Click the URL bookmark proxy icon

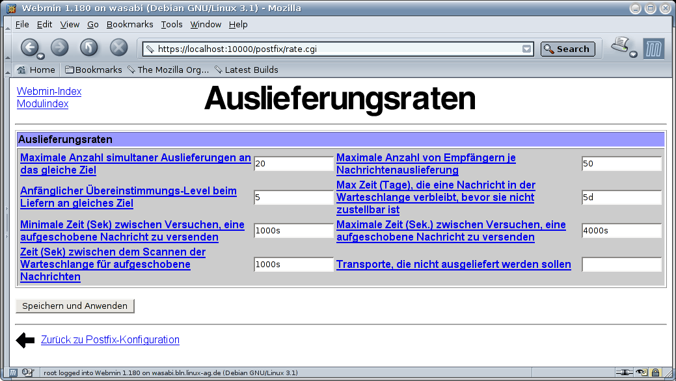[150, 49]
